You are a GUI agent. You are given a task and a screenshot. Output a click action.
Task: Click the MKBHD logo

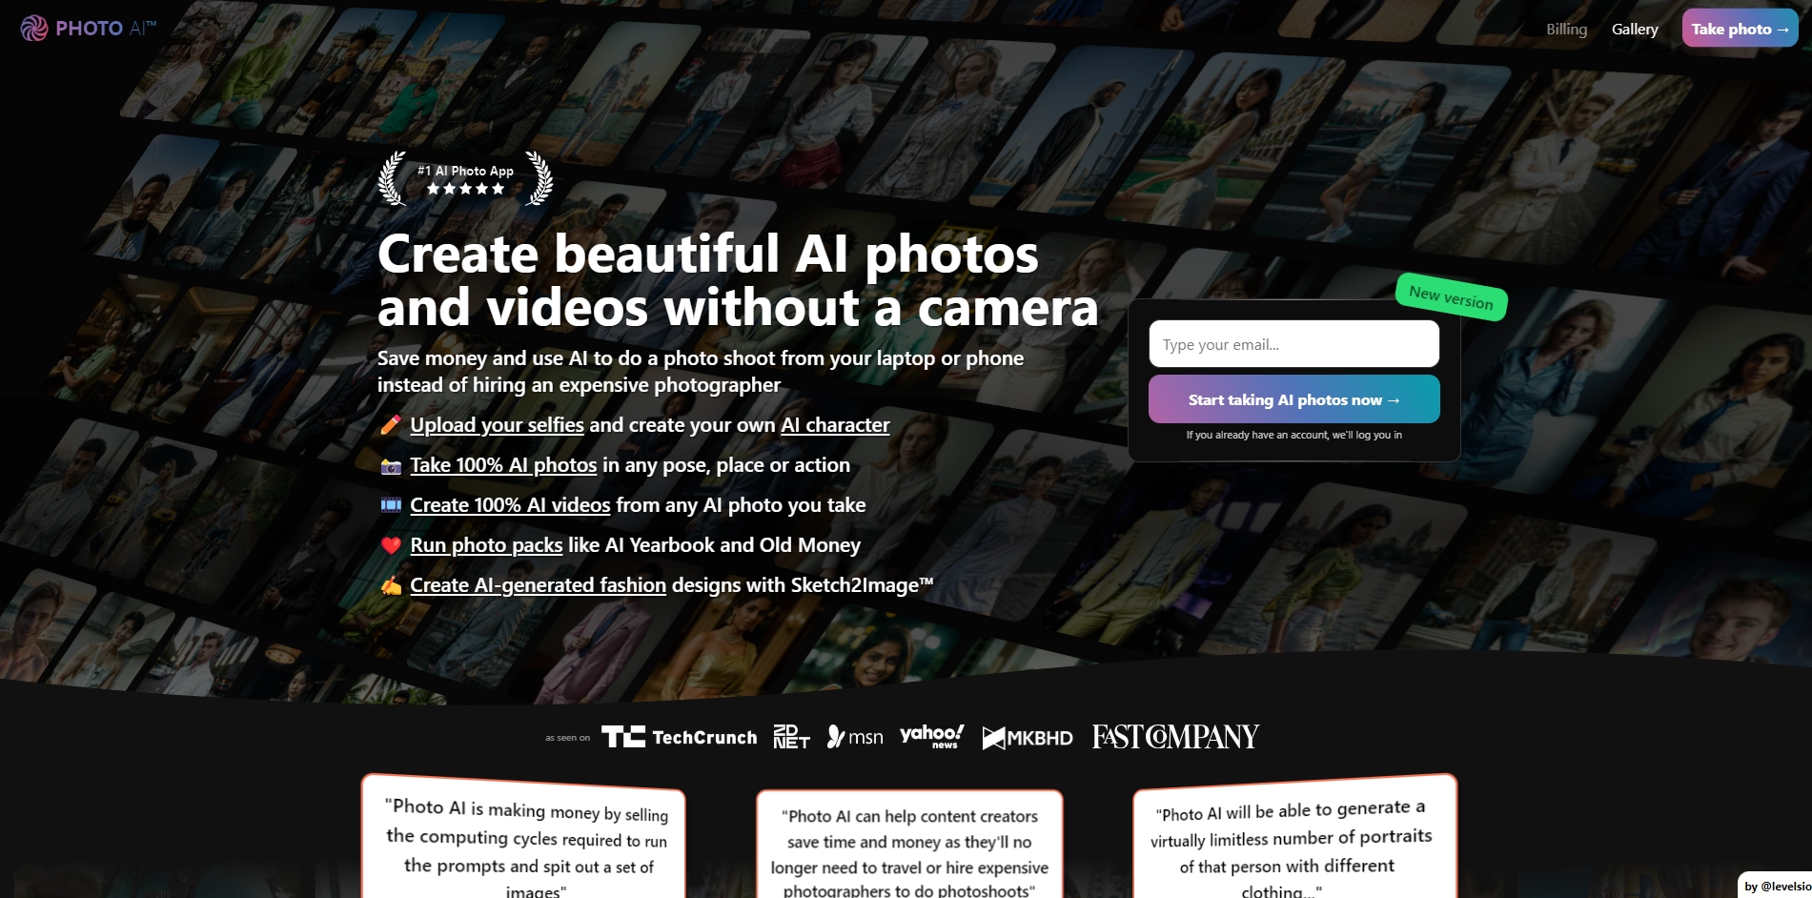[1028, 738]
